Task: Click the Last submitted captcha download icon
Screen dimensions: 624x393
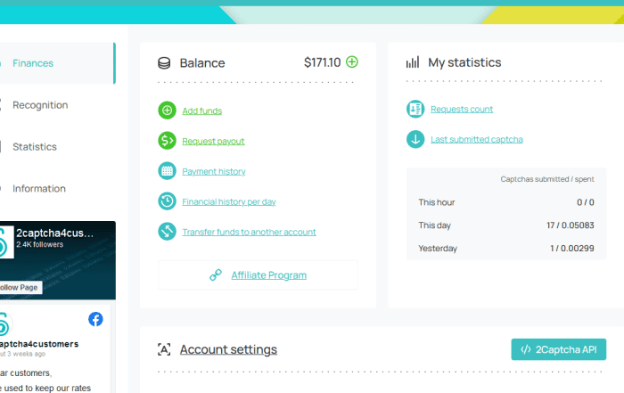Action: pyautogui.click(x=415, y=139)
